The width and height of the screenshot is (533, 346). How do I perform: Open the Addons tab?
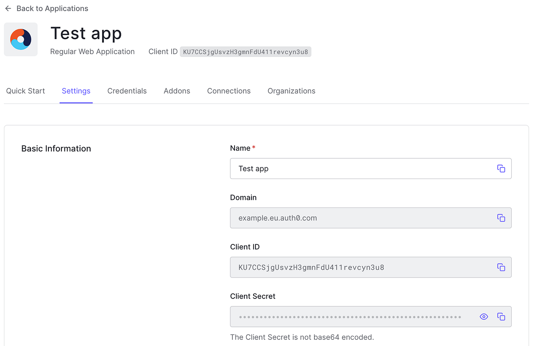177,91
